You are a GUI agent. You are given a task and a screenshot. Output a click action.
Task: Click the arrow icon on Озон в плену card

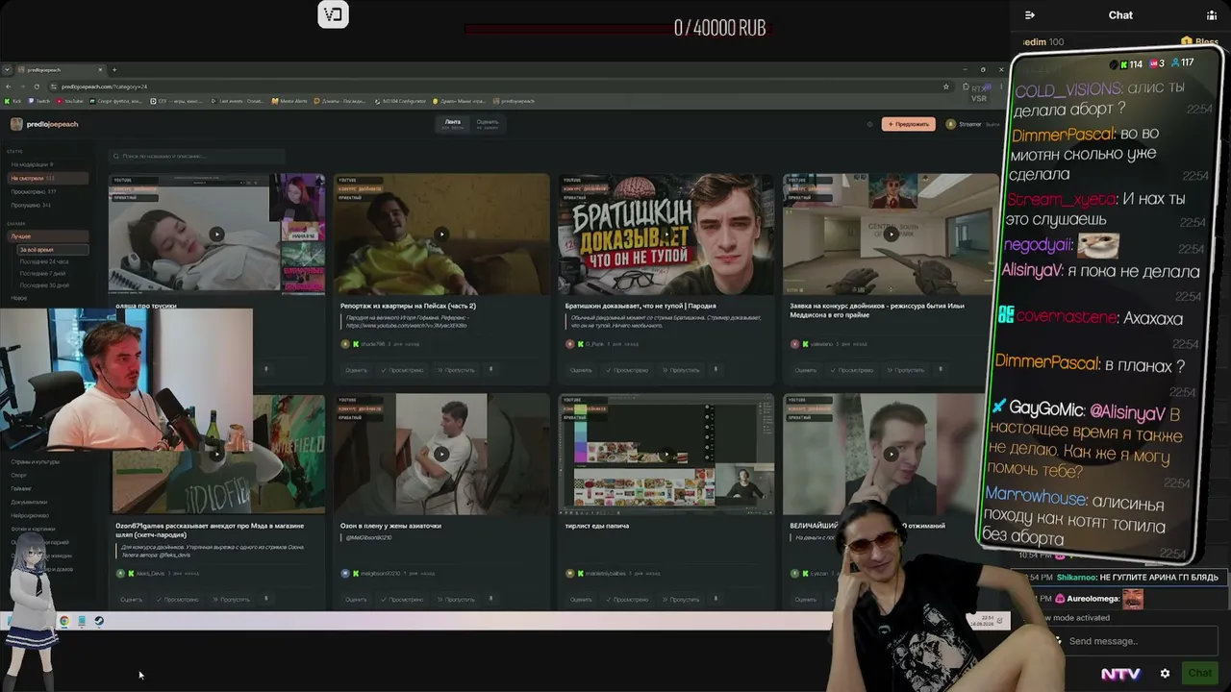tap(490, 599)
